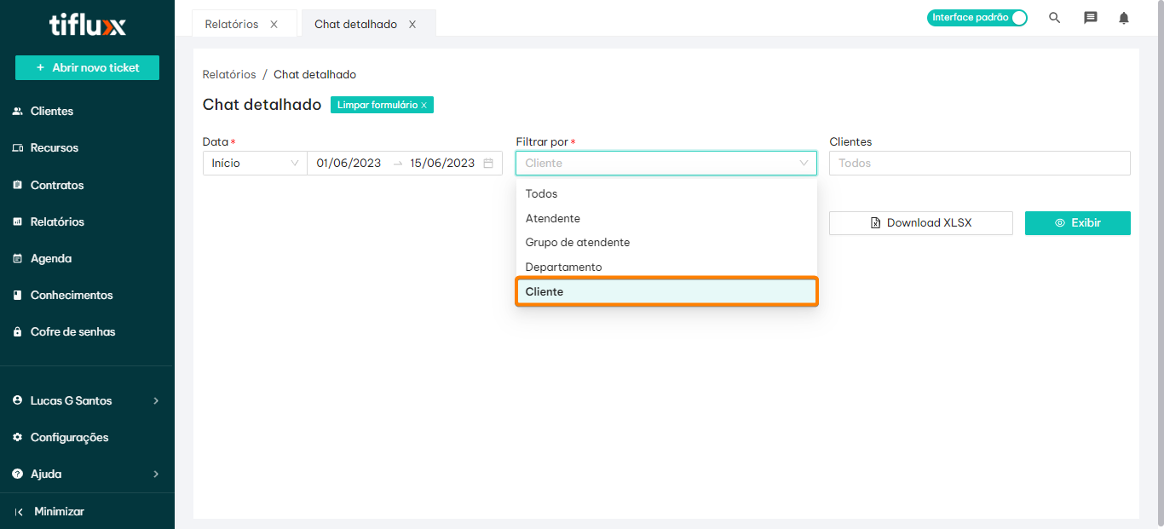Open the notifications bell icon
The height and width of the screenshot is (529, 1164).
coord(1124,18)
